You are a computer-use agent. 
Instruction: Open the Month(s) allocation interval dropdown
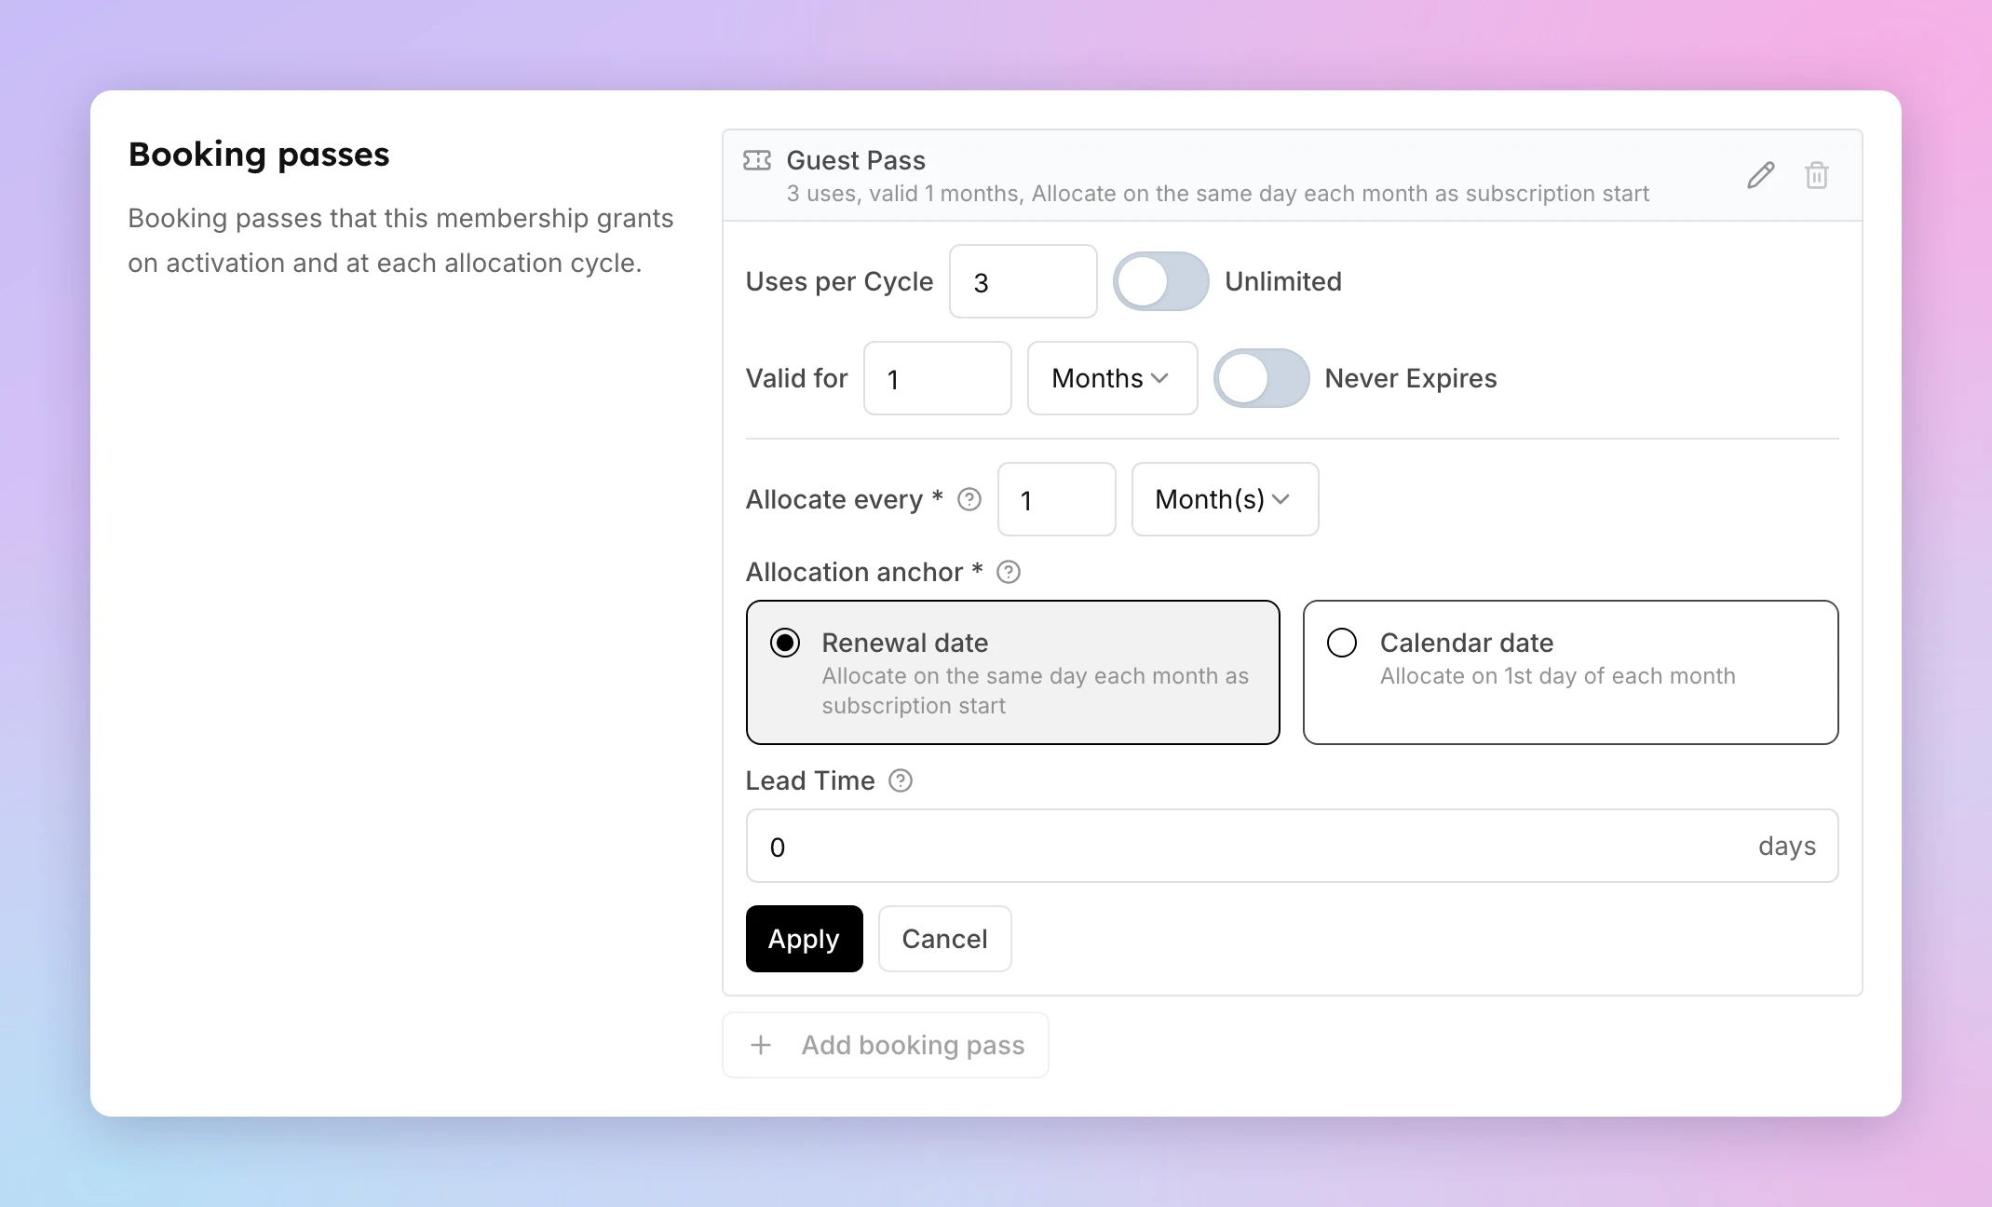[1225, 499]
